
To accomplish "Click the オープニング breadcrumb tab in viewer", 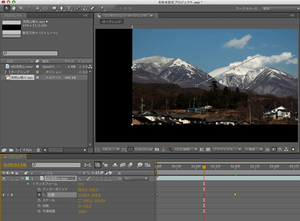I will coord(112,22).
